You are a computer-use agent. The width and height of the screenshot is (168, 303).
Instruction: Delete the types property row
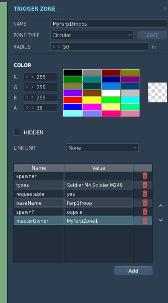145,185
